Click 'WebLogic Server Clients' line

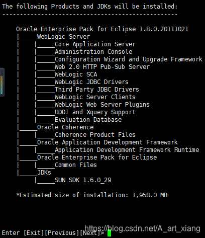[95, 97]
